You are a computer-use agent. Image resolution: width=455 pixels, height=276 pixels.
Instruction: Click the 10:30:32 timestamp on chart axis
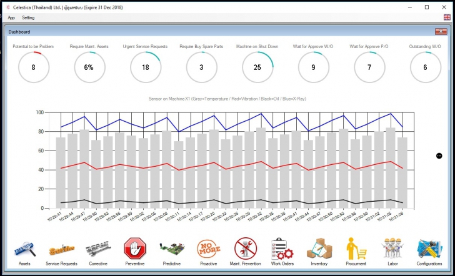click(x=254, y=215)
